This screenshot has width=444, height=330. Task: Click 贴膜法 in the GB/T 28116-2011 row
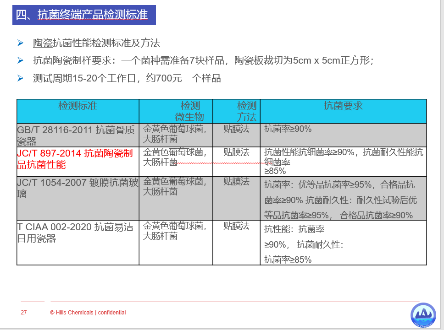click(x=236, y=129)
